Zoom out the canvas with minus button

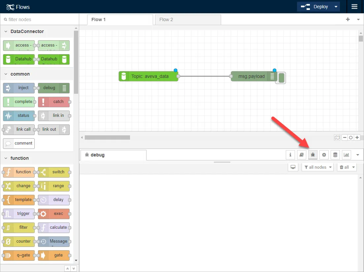coord(345,138)
